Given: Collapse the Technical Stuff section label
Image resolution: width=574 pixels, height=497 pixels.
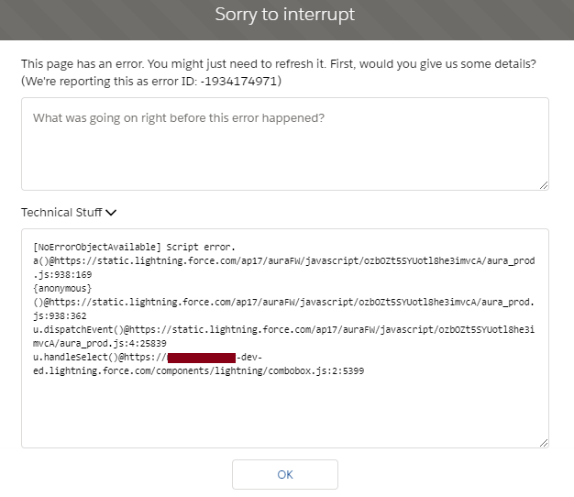Looking at the screenshot, I should 61,213.
